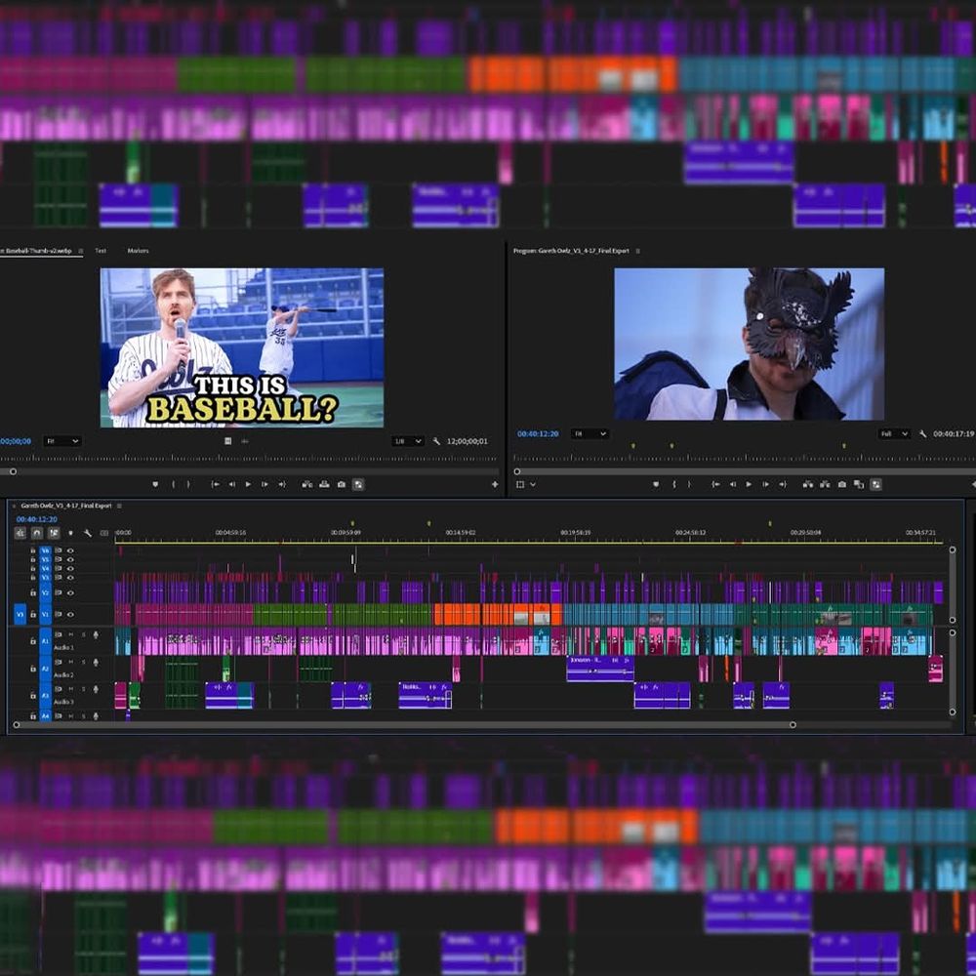976x976 pixels.
Task: Open the Source monitor panel menu
Action: (81, 251)
